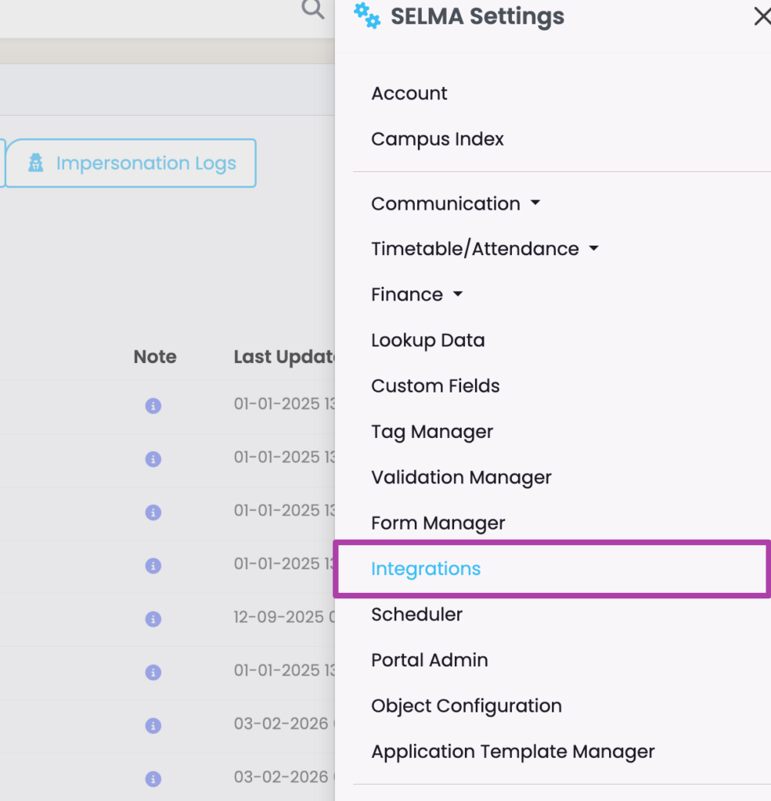Open Tag Manager

click(432, 432)
